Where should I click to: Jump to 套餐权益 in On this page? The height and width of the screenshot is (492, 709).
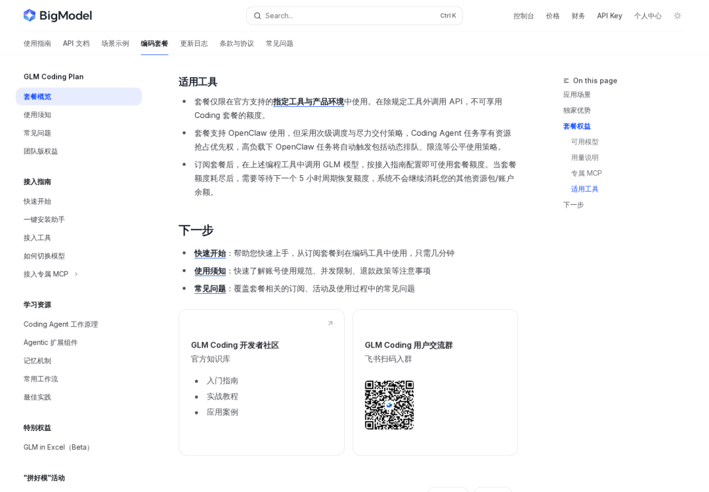[576, 126]
